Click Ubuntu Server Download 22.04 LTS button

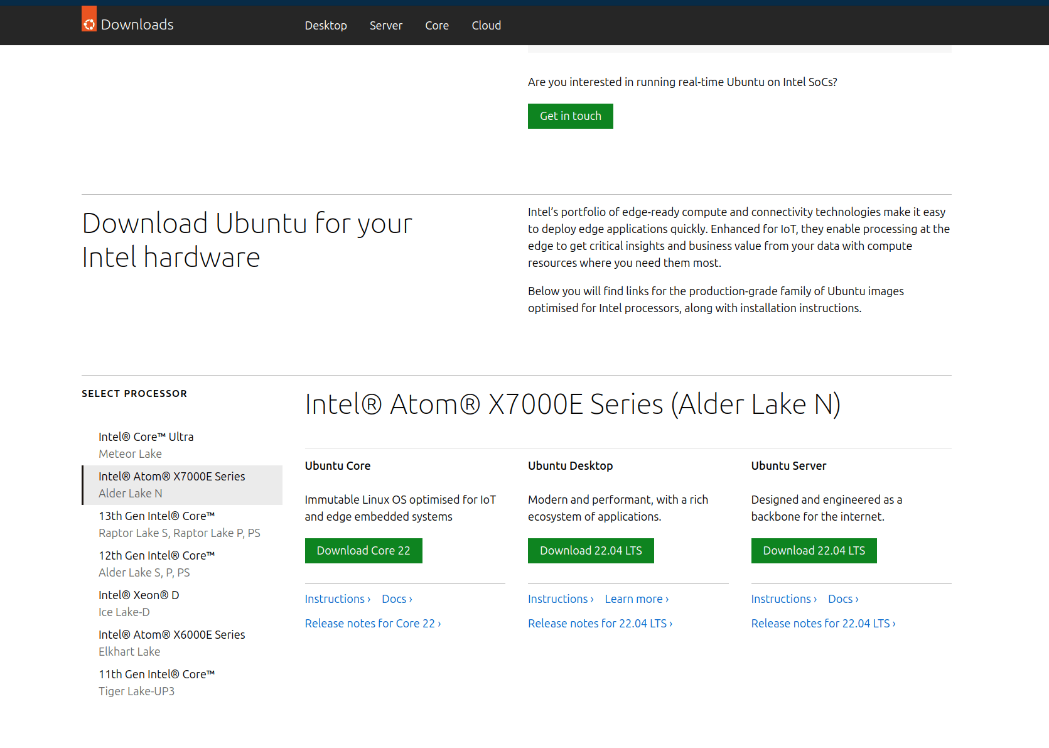coord(814,551)
